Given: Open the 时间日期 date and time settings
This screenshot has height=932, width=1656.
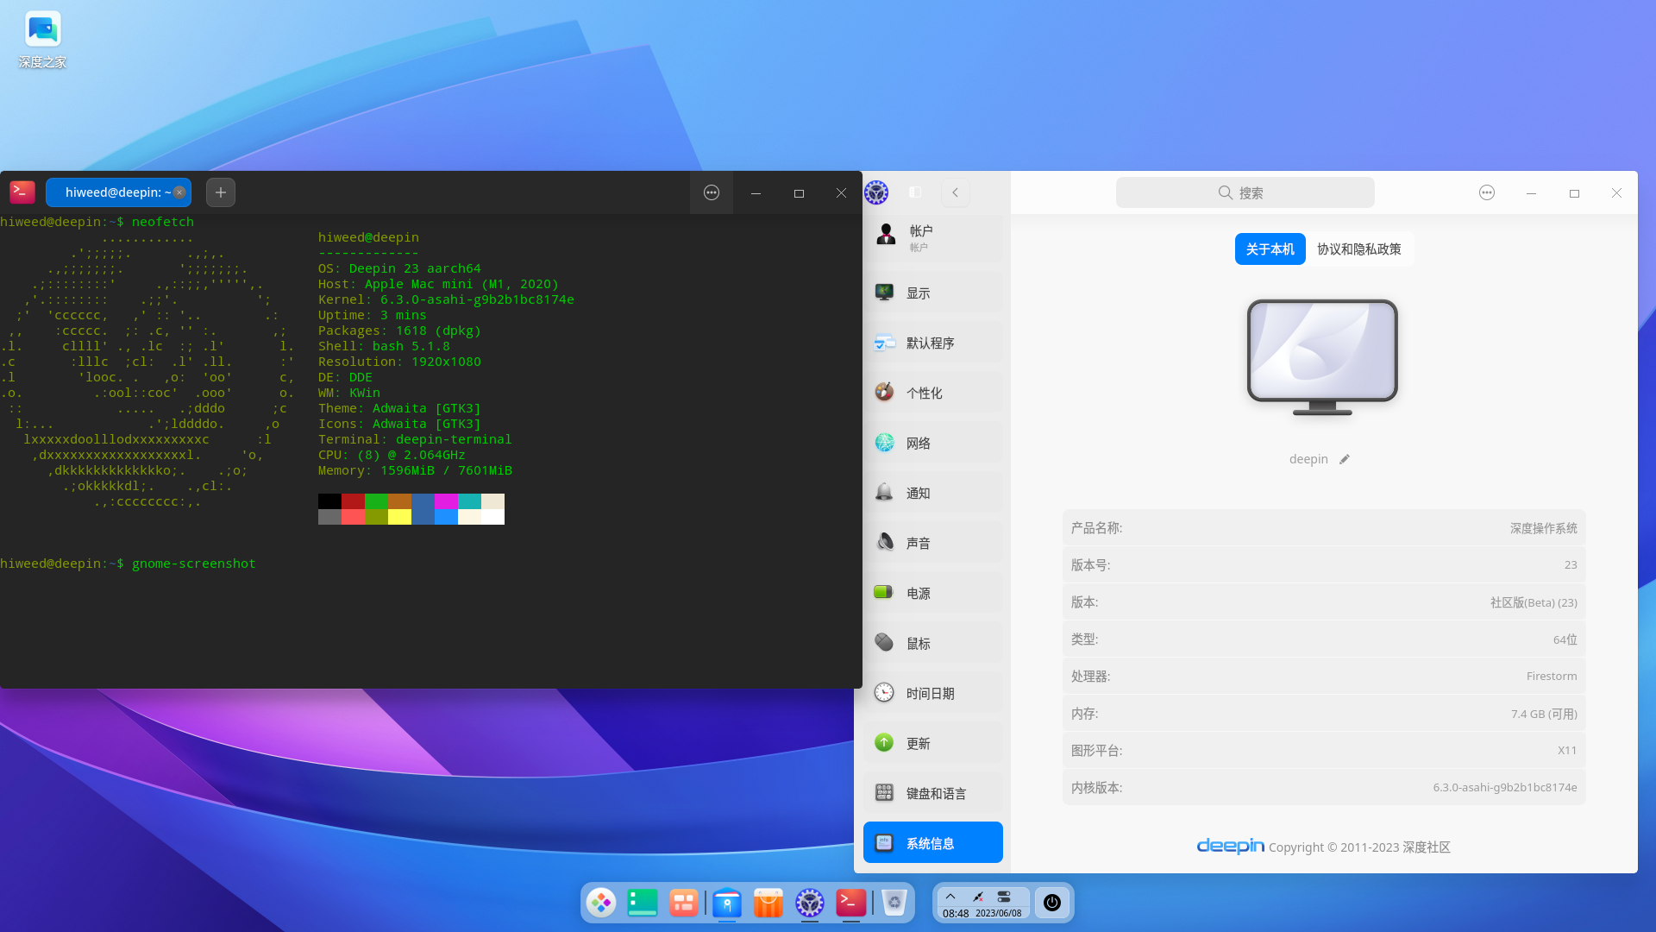Looking at the screenshot, I should tap(933, 694).
